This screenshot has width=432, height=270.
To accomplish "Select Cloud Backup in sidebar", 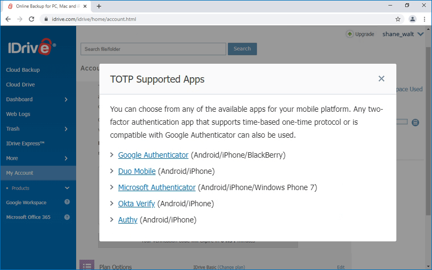I will tap(23, 70).
